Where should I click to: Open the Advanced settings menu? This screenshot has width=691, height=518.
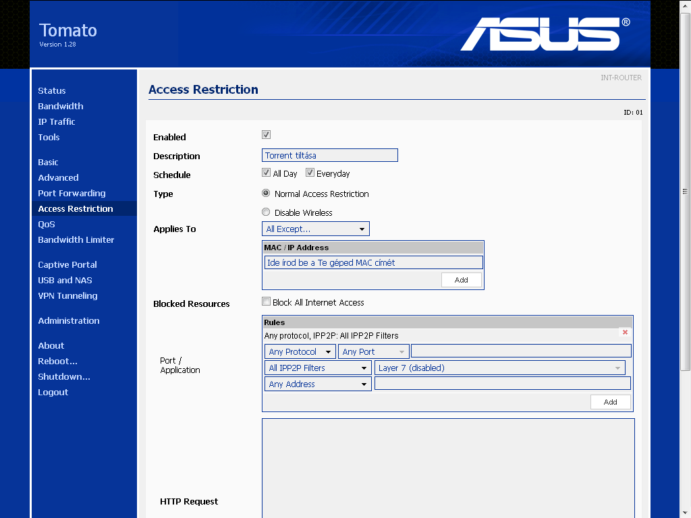58,177
